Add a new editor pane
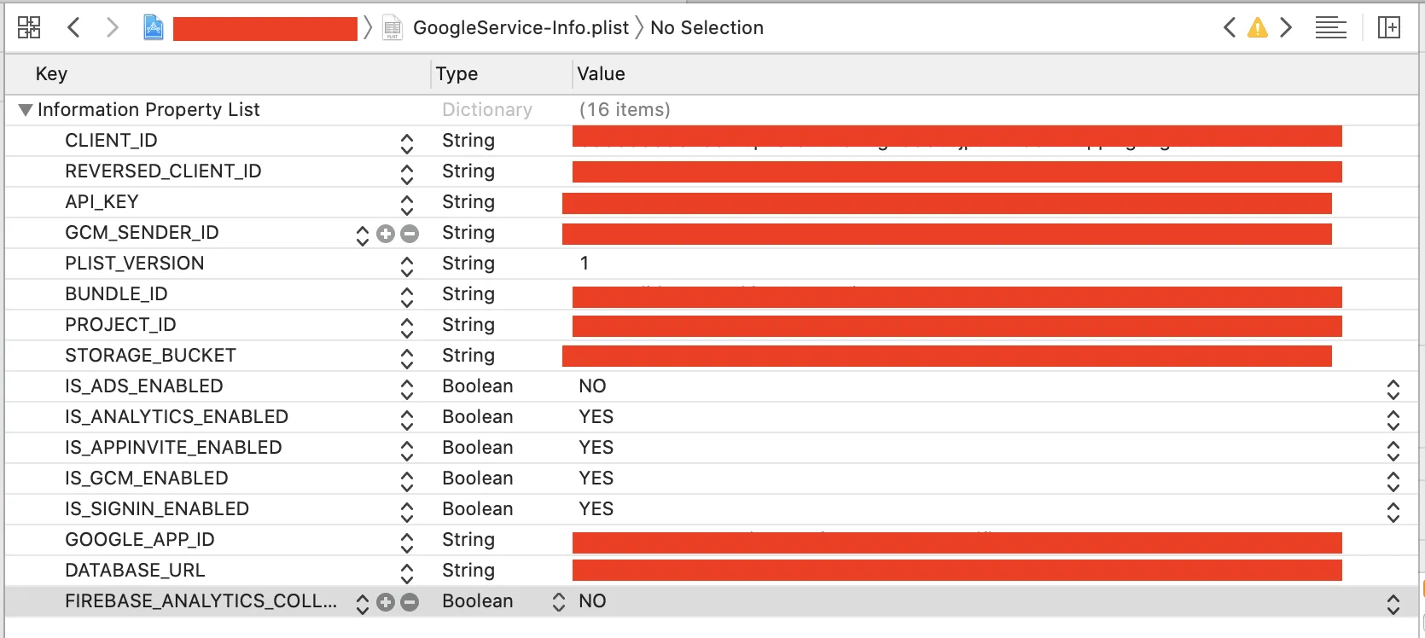 (x=1389, y=28)
